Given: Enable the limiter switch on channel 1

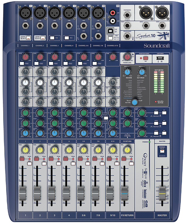Looking at the screenshot, I should (x=27, y=37).
